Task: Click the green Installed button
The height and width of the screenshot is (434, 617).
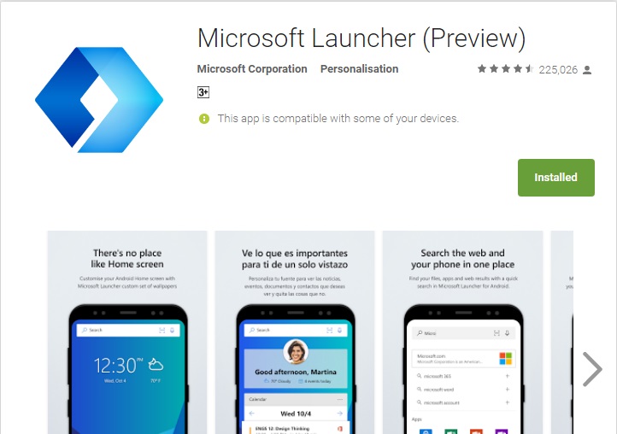Action: pos(556,178)
